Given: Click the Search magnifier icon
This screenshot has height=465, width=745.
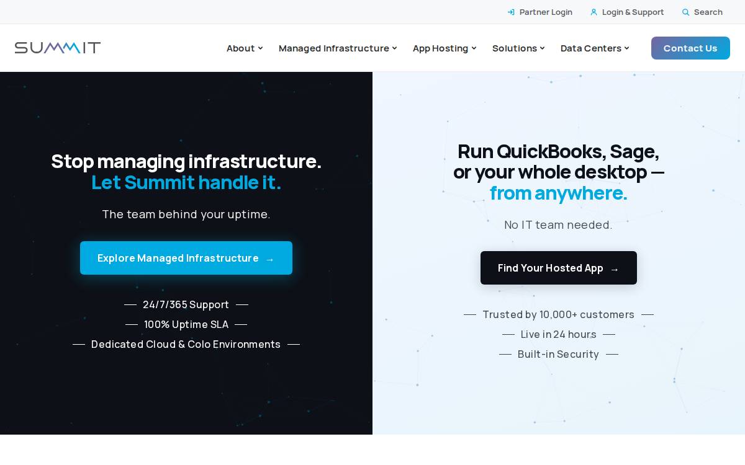Looking at the screenshot, I should (x=685, y=12).
